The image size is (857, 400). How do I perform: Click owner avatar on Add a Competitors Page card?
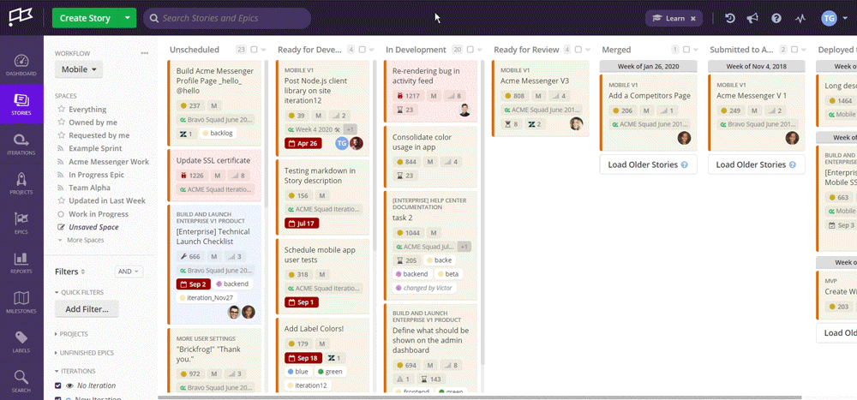(x=684, y=138)
